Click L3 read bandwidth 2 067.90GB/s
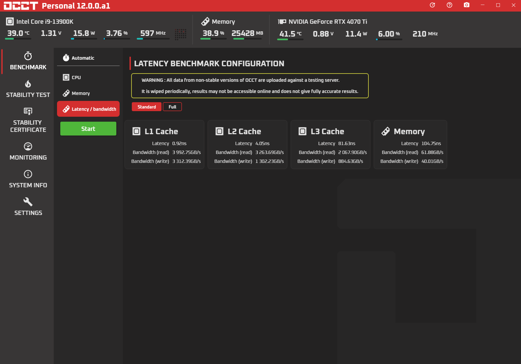The width and height of the screenshot is (521, 364). pyautogui.click(x=353, y=152)
